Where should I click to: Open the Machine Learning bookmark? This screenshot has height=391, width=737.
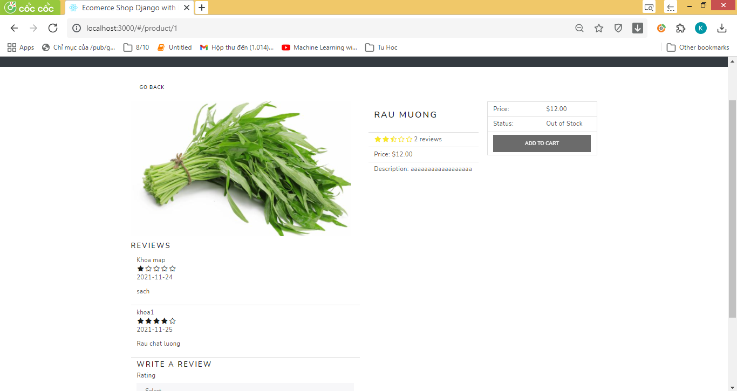319,47
